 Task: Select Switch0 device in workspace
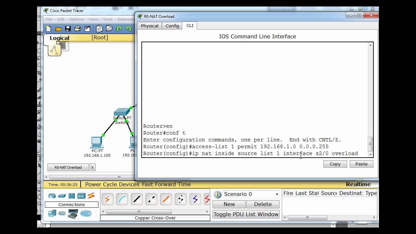pyautogui.click(x=122, y=112)
